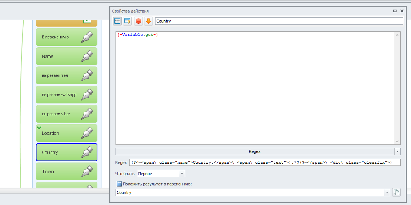Click the copy icon beside result variable

397,192
